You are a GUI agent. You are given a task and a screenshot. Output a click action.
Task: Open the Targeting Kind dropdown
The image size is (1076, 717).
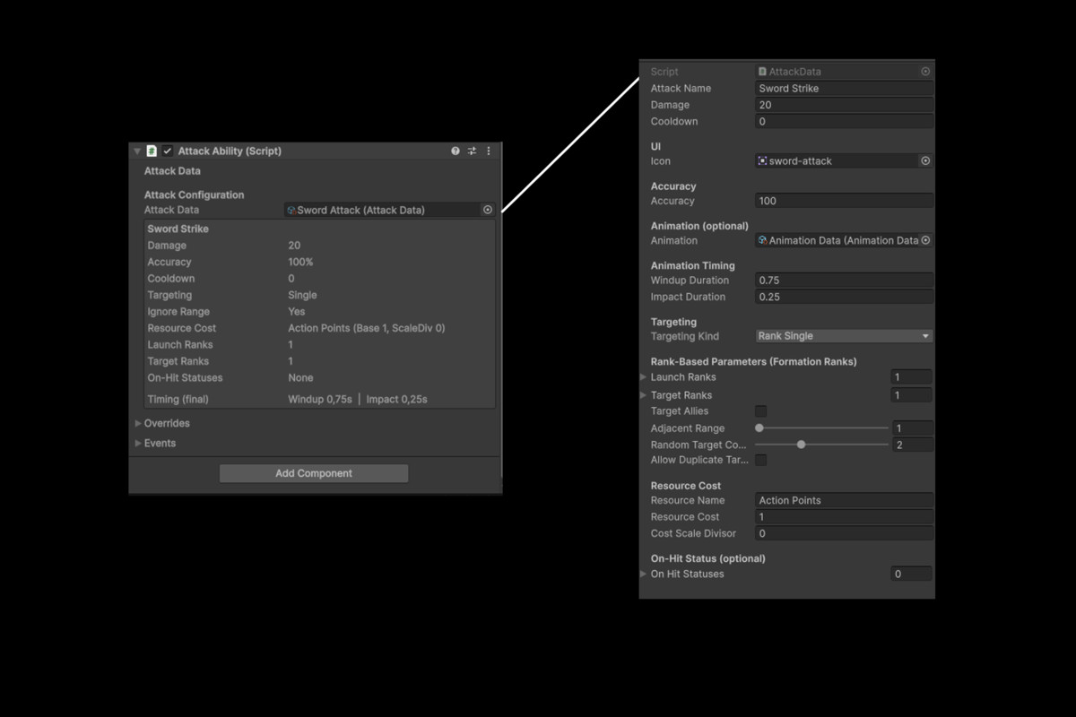tap(843, 335)
